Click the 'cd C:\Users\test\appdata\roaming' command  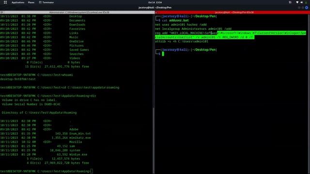91,87
